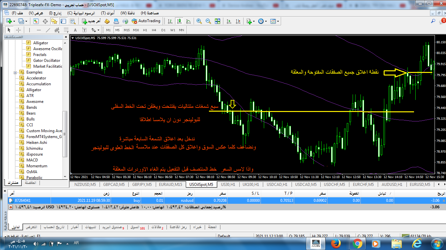Zoom in on the chart
The height and width of the screenshot is (250, 446).
coord(199,21)
